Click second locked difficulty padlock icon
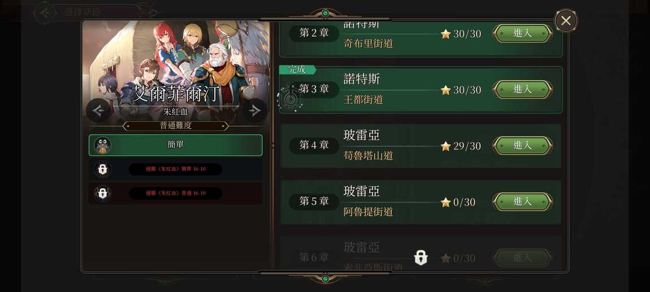This screenshot has height=292, width=650. click(102, 193)
